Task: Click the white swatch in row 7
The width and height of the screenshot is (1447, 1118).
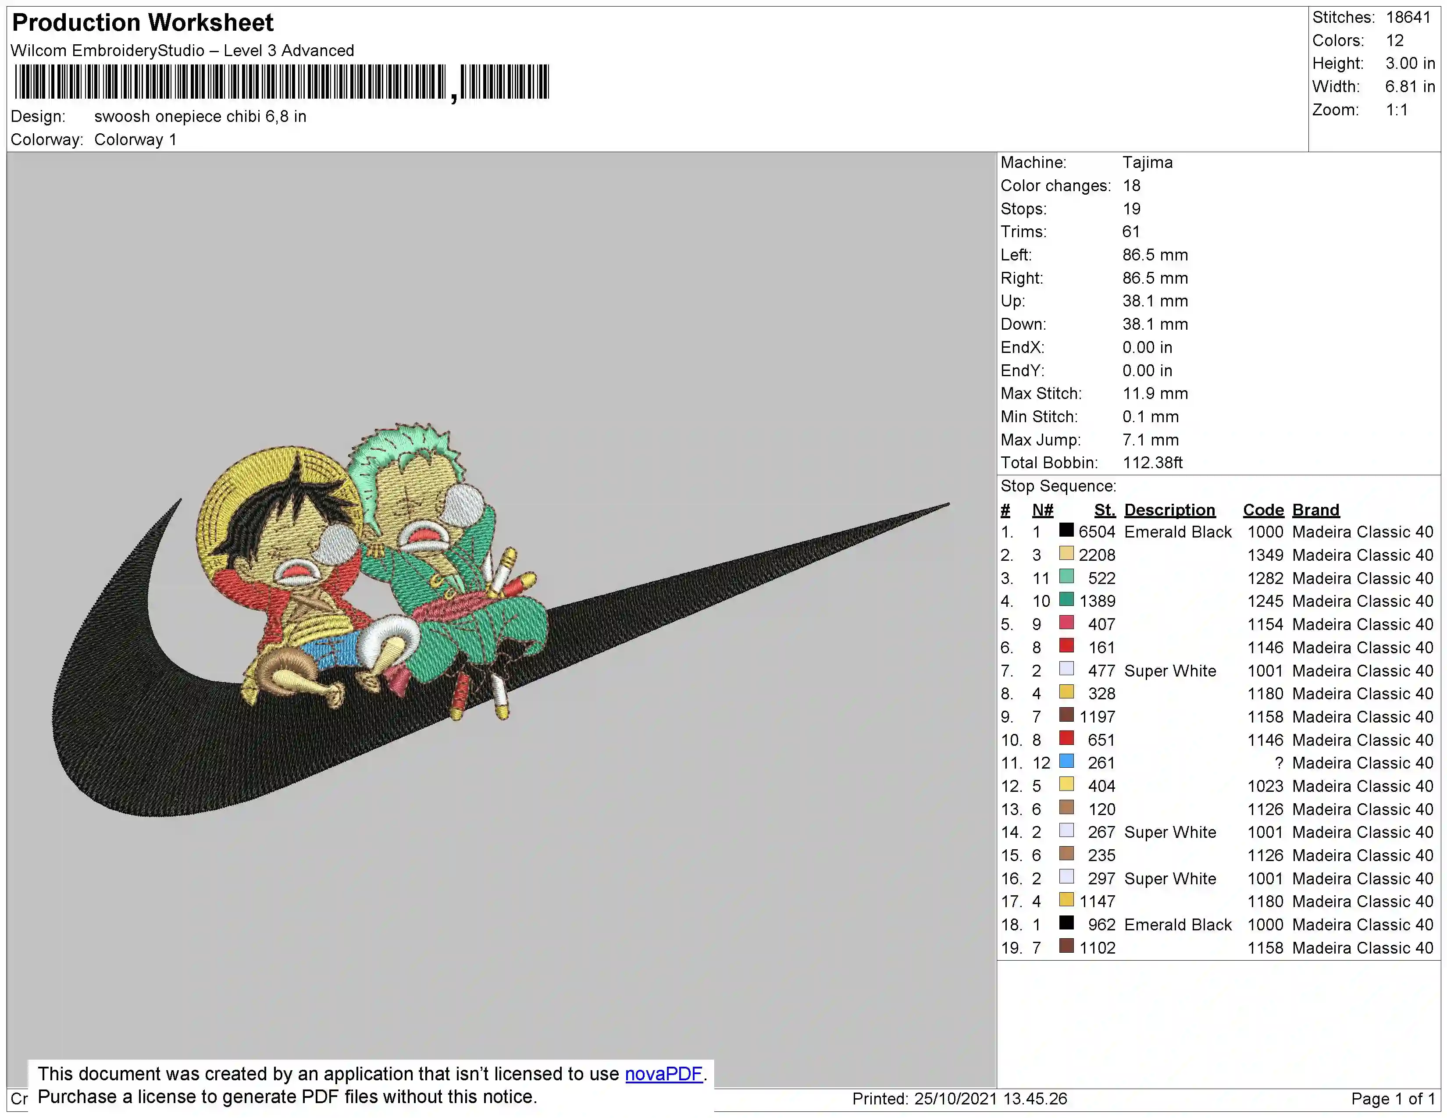Action: pyautogui.click(x=1066, y=668)
